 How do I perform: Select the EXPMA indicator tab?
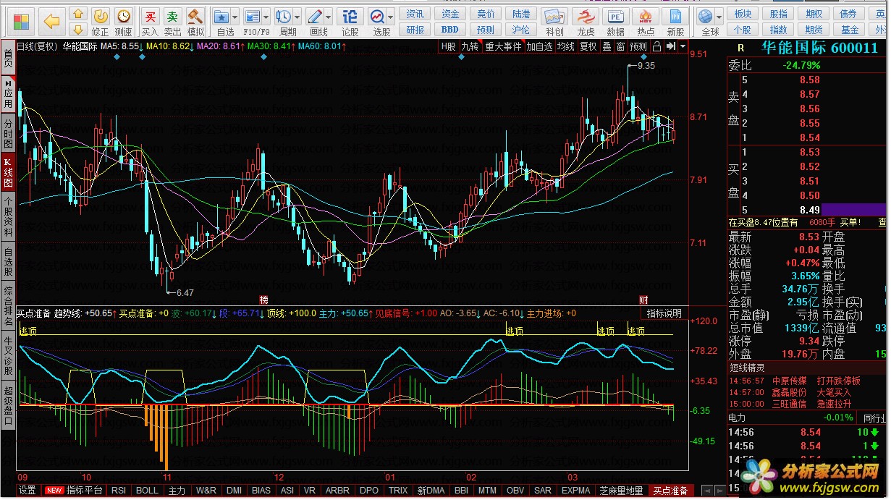tap(576, 491)
